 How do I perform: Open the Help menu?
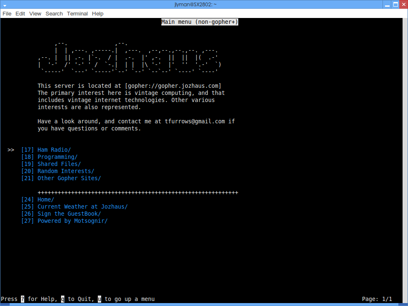(x=97, y=13)
